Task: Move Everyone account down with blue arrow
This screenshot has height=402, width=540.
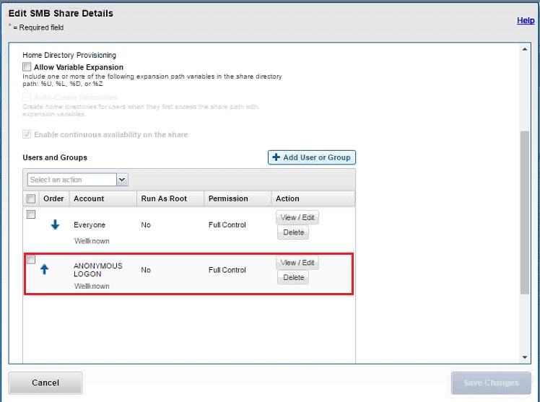Action: 55,224
